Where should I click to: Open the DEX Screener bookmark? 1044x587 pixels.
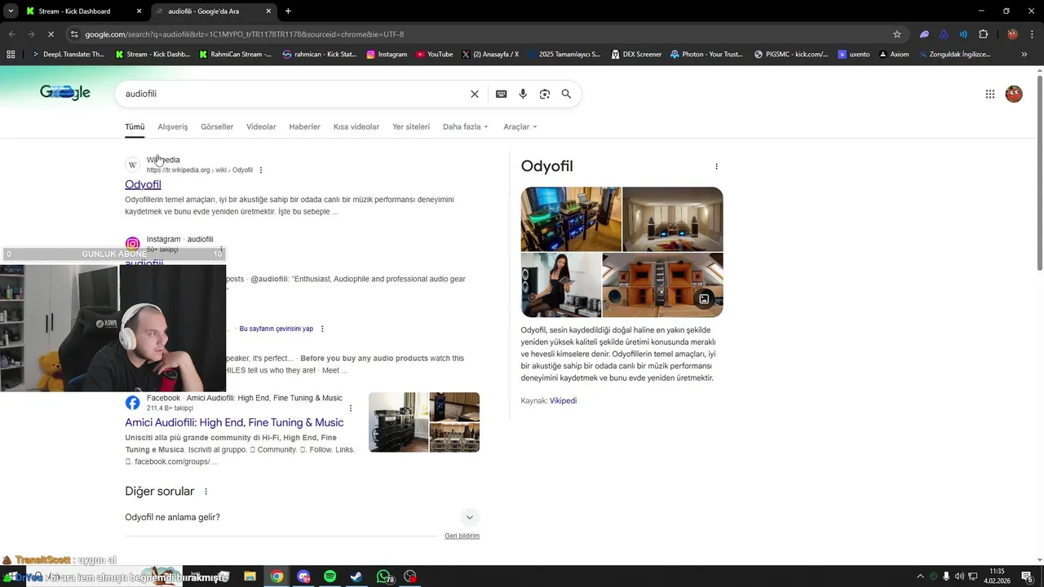pyautogui.click(x=636, y=55)
